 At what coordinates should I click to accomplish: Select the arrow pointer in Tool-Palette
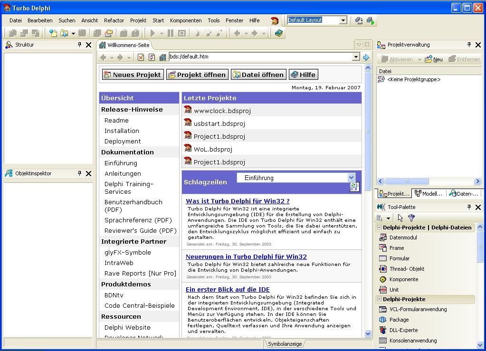click(x=400, y=218)
